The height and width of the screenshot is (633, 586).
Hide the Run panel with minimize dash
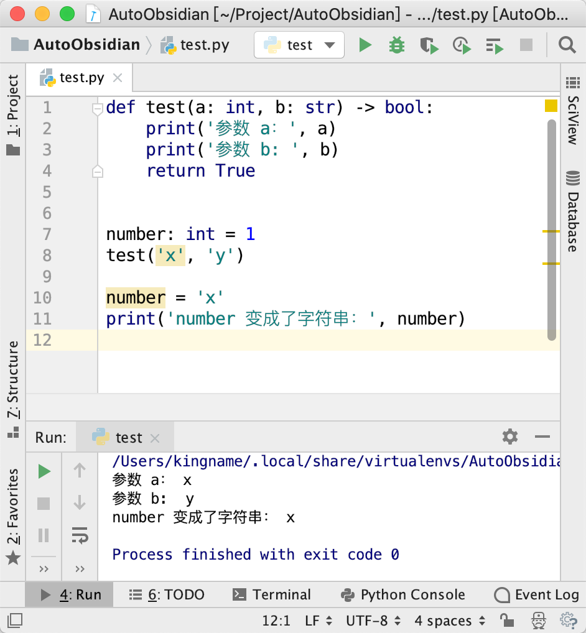(x=542, y=437)
